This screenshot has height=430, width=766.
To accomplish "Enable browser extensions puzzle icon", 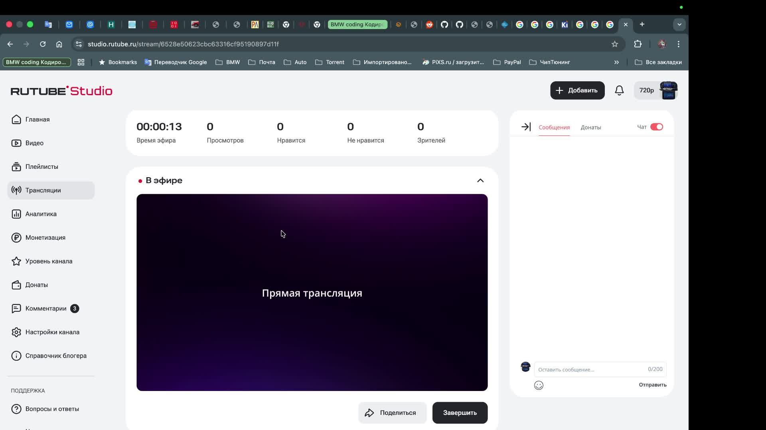I will (x=638, y=44).
